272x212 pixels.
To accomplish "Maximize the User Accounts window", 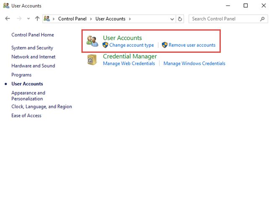I will [246, 5].
